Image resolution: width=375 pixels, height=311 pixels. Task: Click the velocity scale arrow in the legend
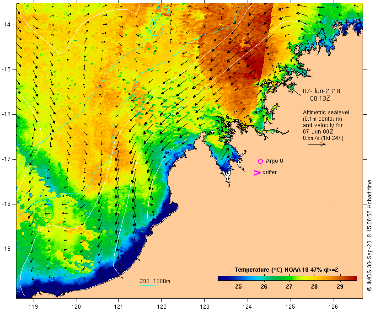pyautogui.click(x=316, y=144)
